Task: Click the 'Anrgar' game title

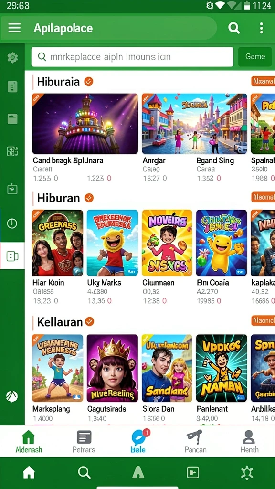Action: click(153, 161)
